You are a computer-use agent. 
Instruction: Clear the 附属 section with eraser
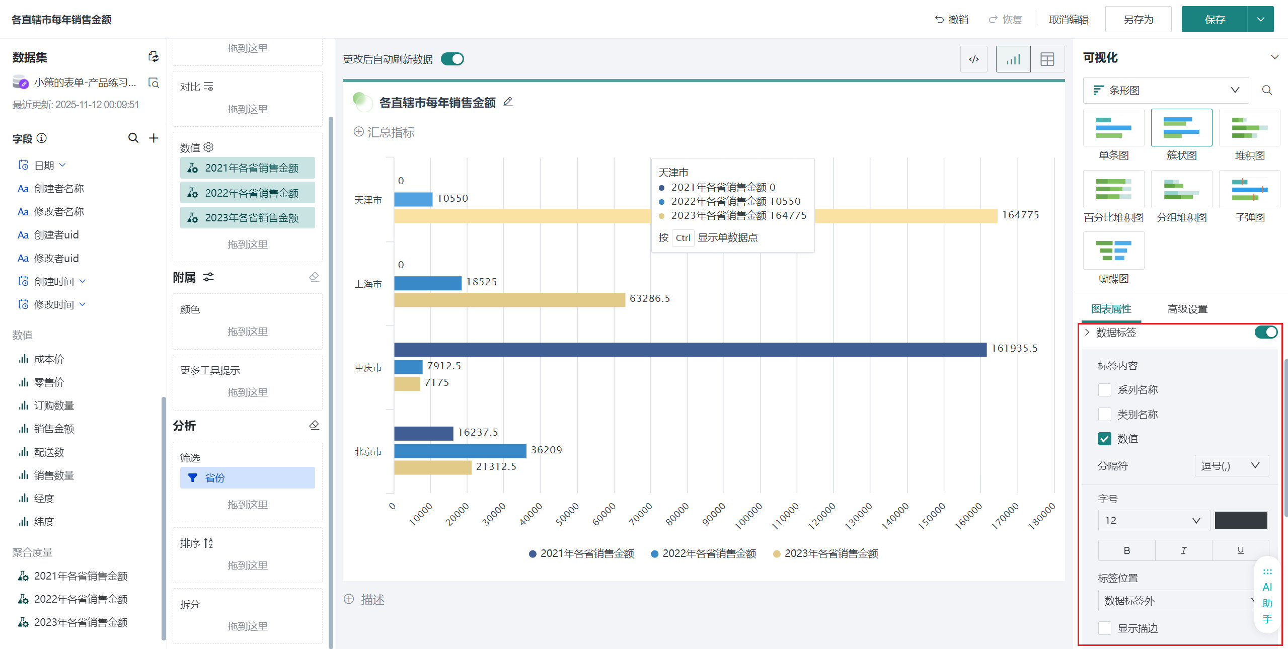coord(314,277)
